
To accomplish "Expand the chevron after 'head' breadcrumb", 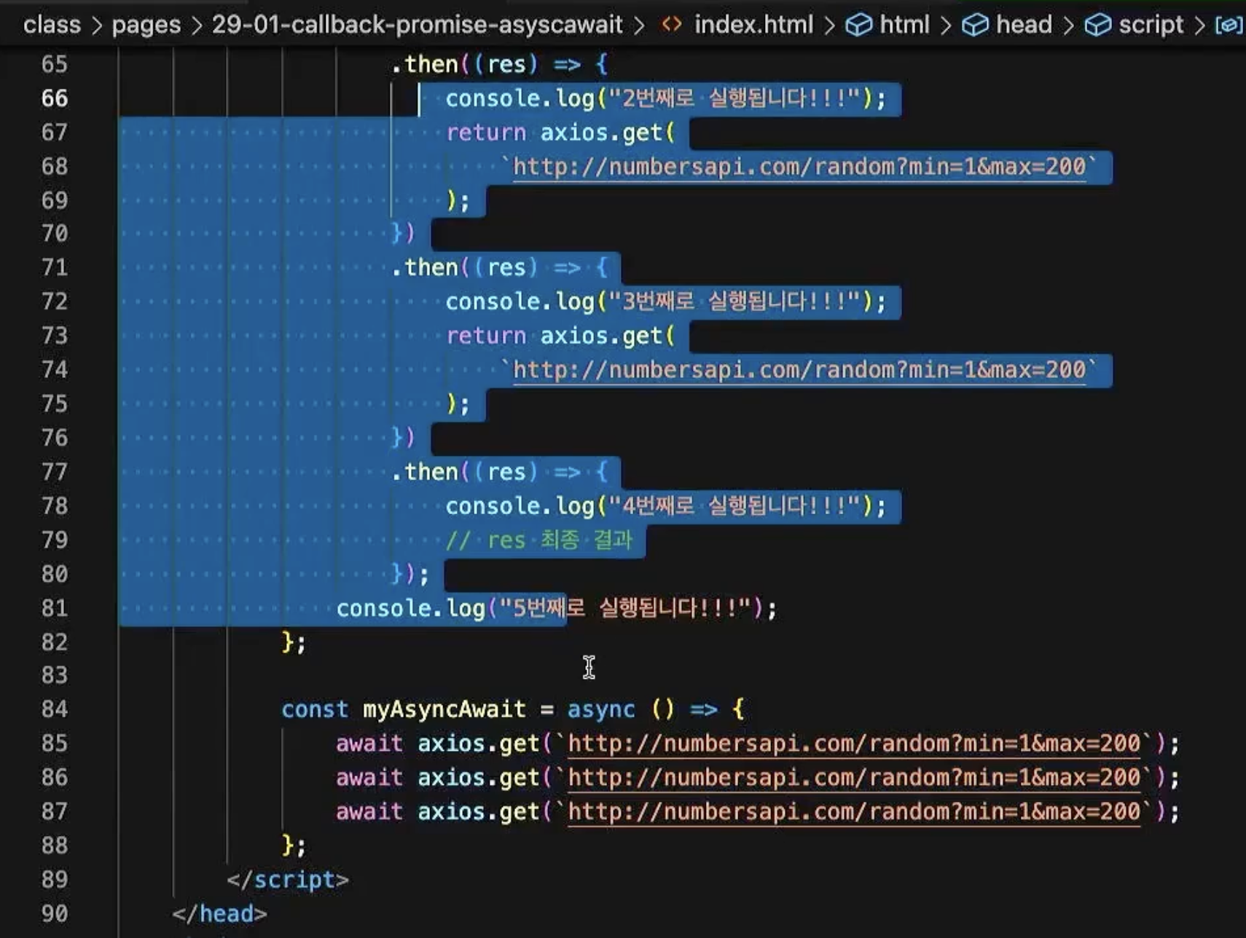I will click(1068, 26).
